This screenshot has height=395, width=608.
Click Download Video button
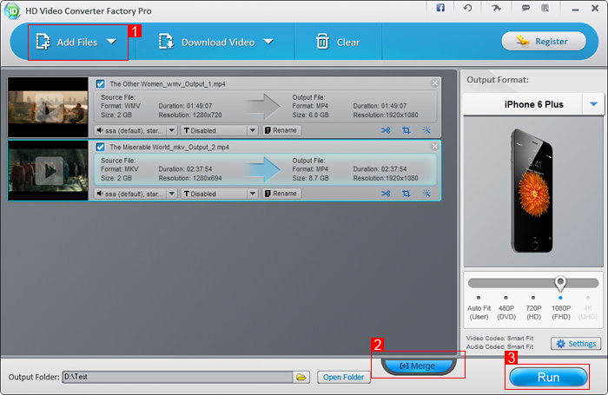coord(215,43)
